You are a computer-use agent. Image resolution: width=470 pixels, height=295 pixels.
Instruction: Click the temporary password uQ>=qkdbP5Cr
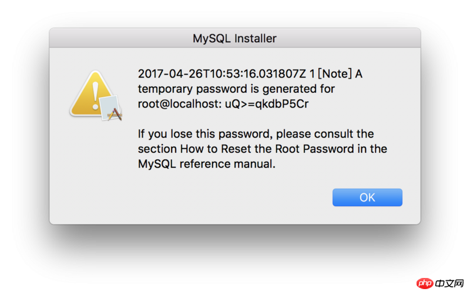[267, 104]
